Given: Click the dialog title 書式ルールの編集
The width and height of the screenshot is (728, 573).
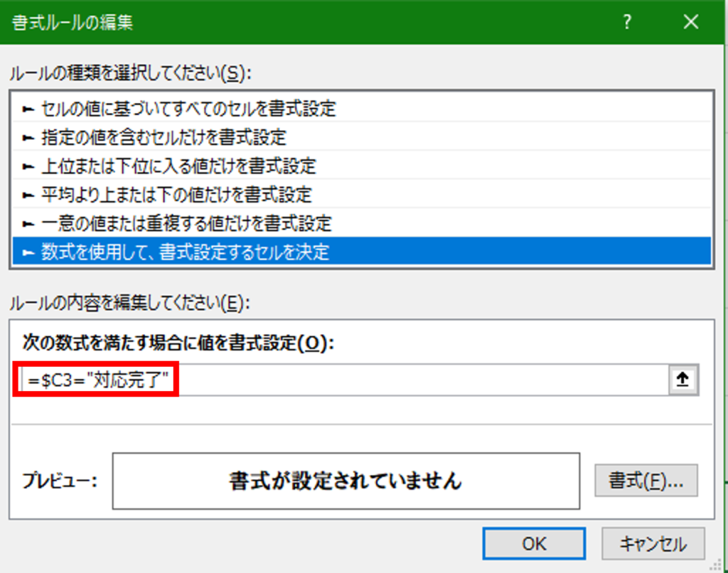Looking at the screenshot, I should pos(73,22).
